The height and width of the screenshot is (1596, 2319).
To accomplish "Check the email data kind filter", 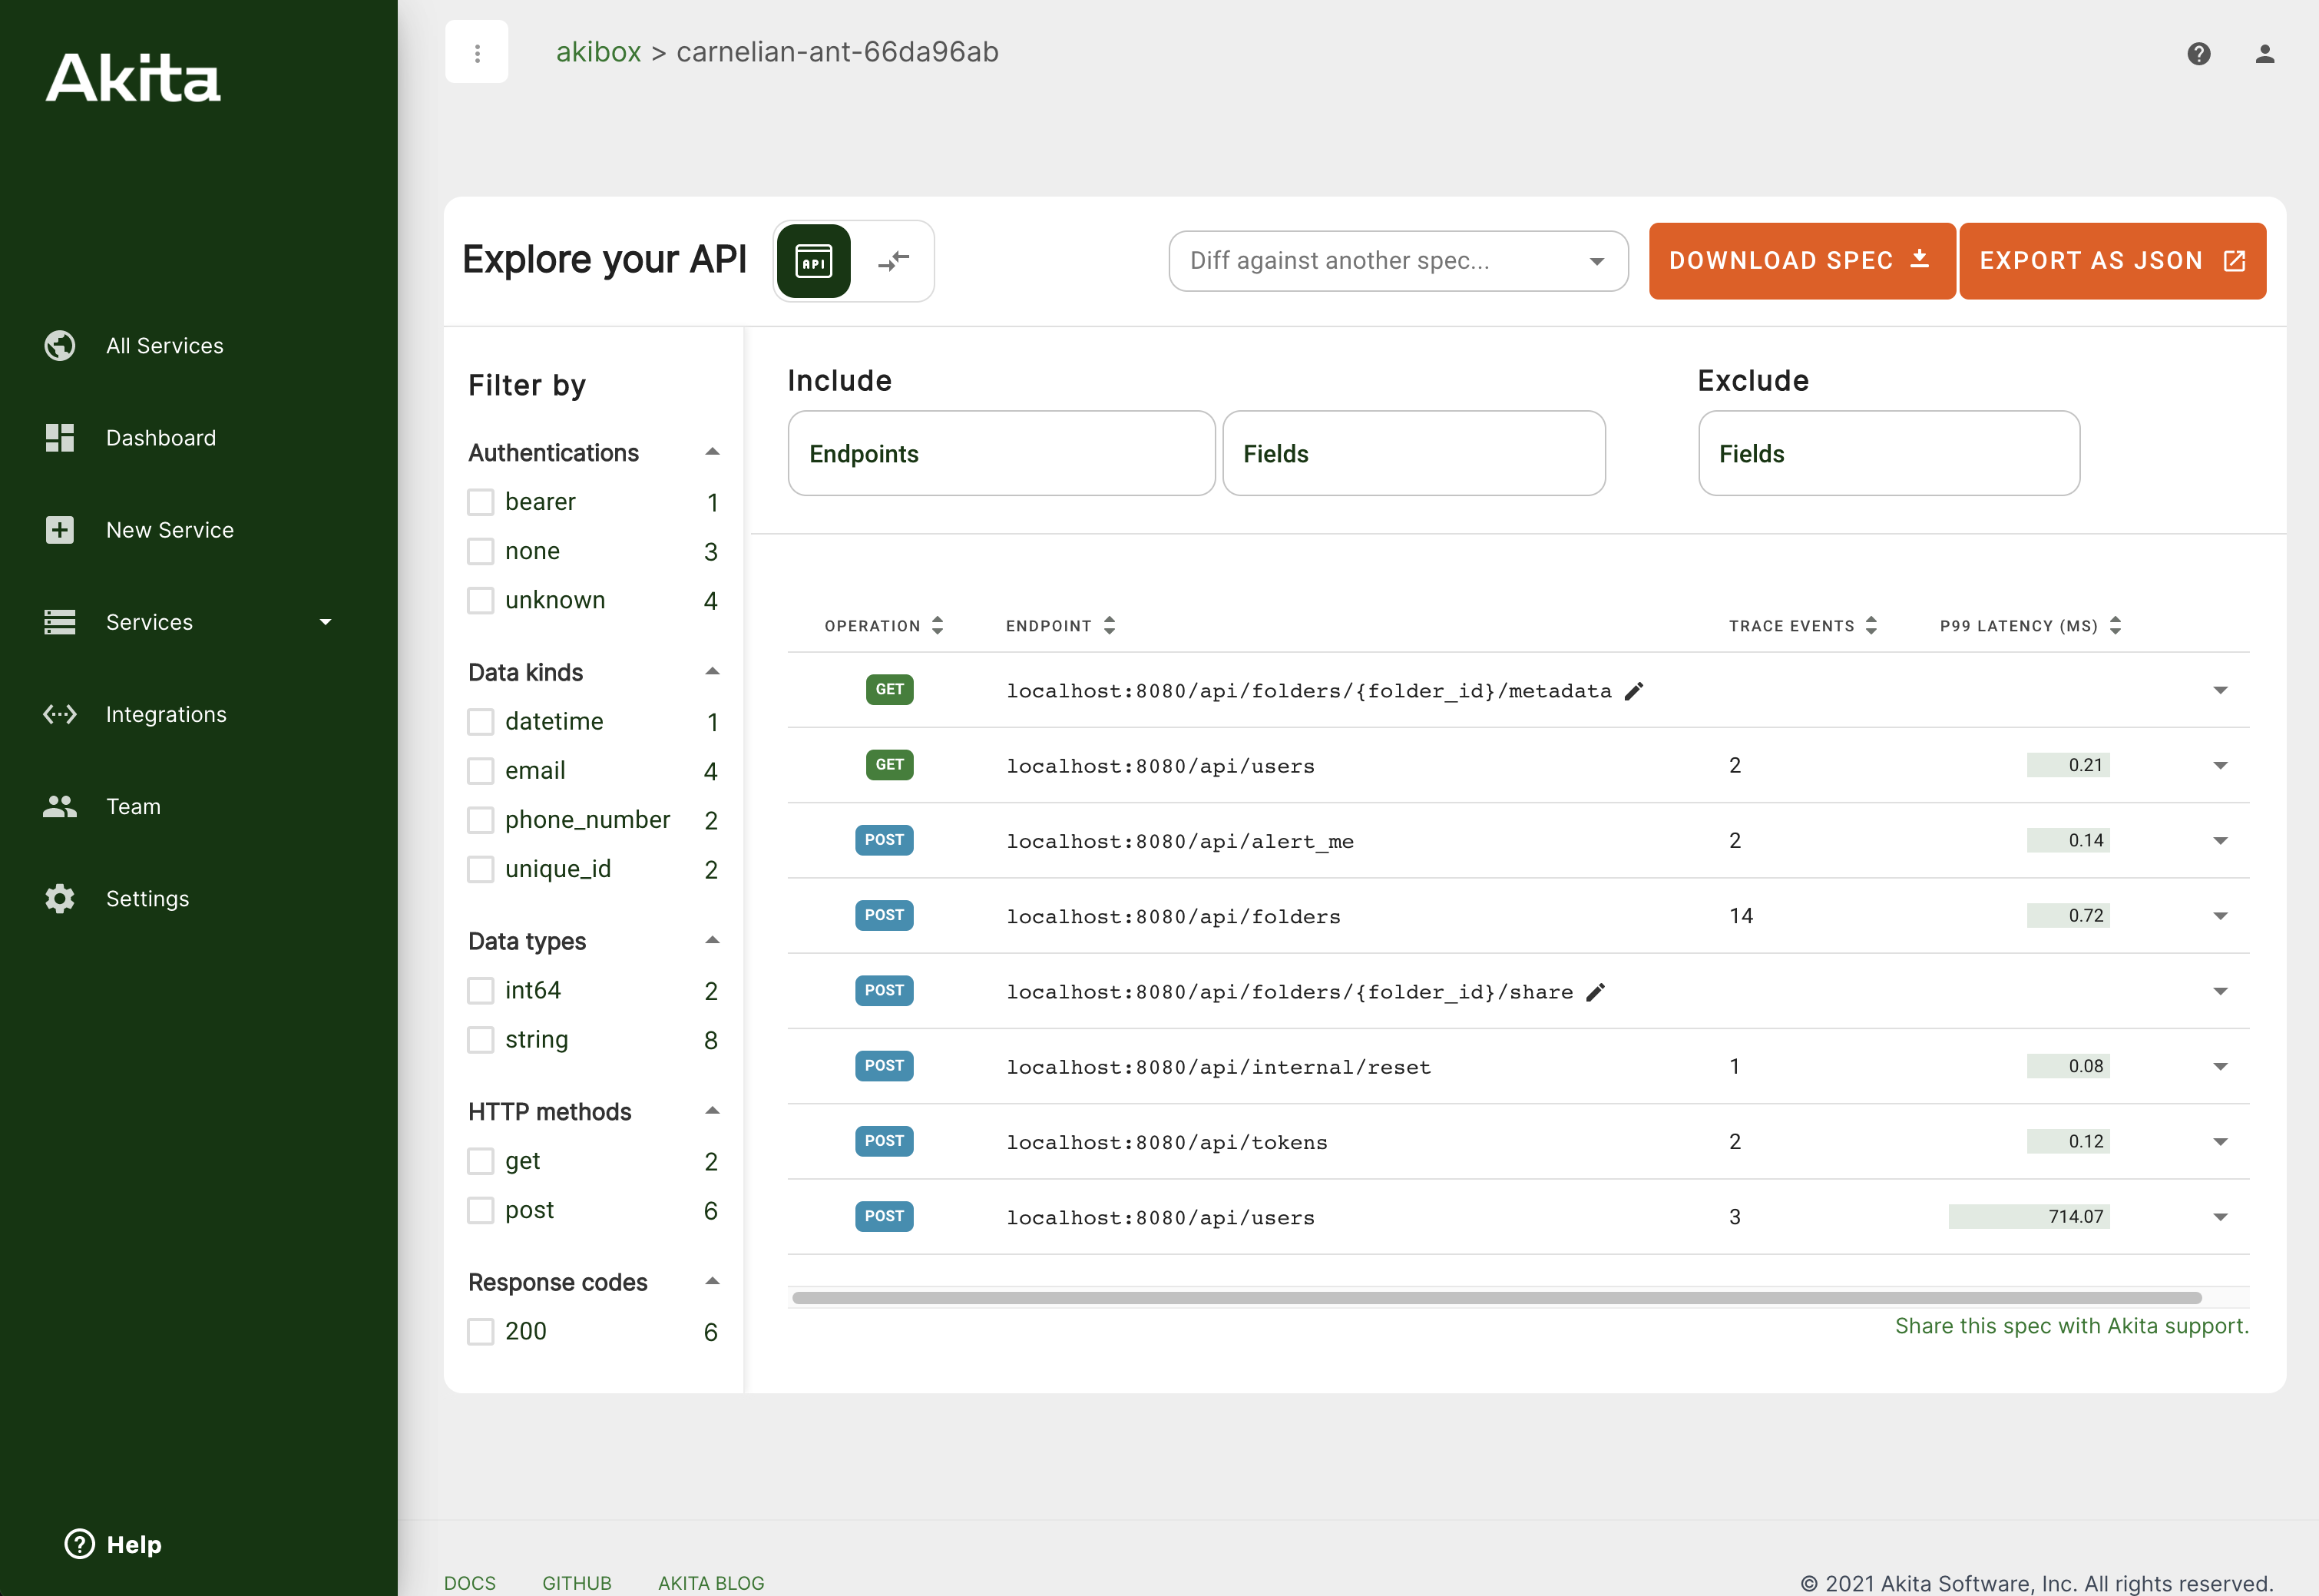I will pos(481,771).
